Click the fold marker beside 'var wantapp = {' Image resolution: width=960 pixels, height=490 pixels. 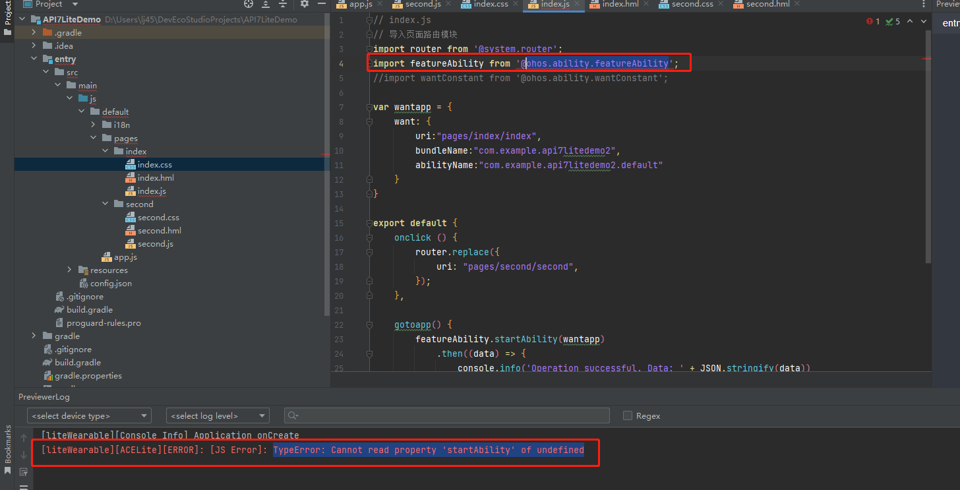(x=370, y=107)
